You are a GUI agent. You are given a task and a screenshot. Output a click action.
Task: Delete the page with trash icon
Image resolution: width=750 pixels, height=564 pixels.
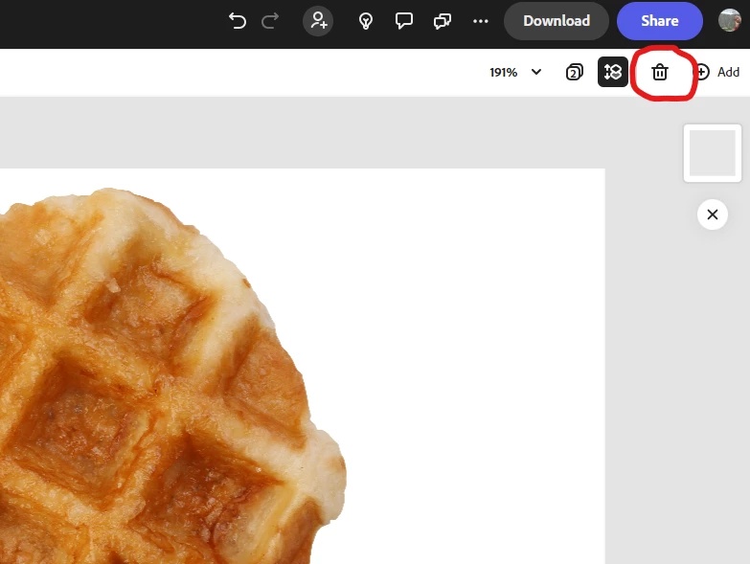click(660, 72)
